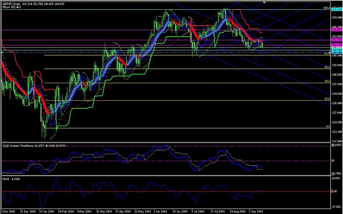Click the 147.040 price axis value

coord(336,56)
